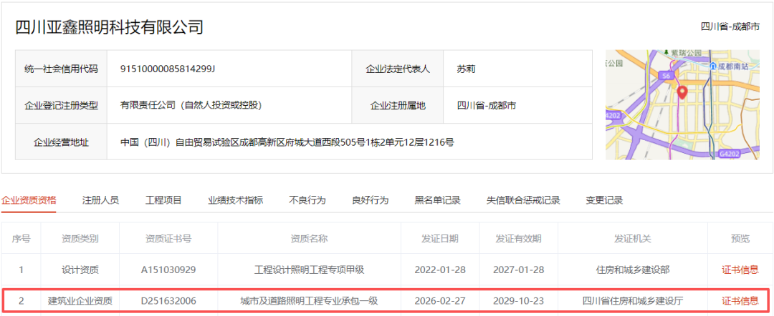Image resolution: width=774 pixels, height=316 pixels.
Task: Click 城市及道路照明工程专业承包一级 qualification name
Action: [x=309, y=301]
